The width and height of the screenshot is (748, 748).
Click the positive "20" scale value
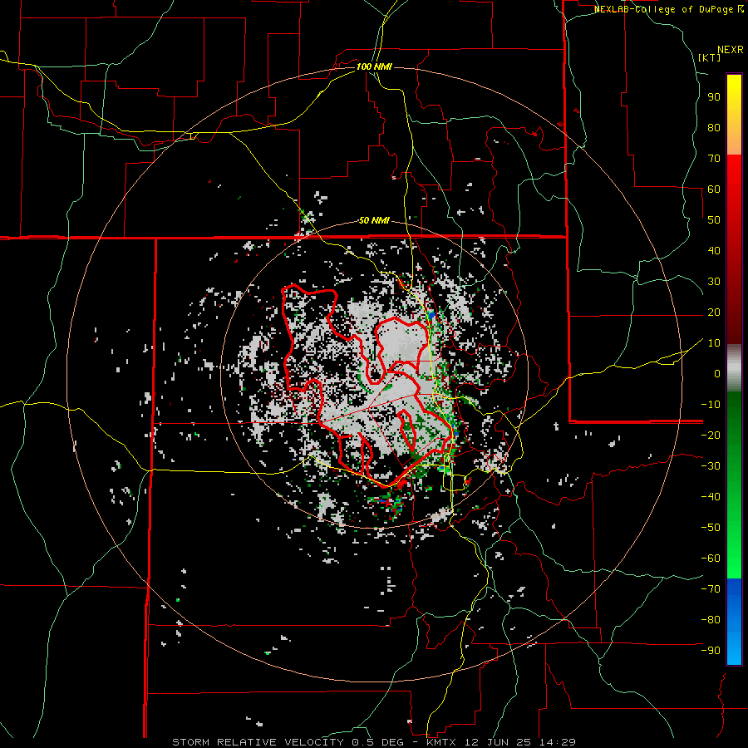click(x=714, y=312)
